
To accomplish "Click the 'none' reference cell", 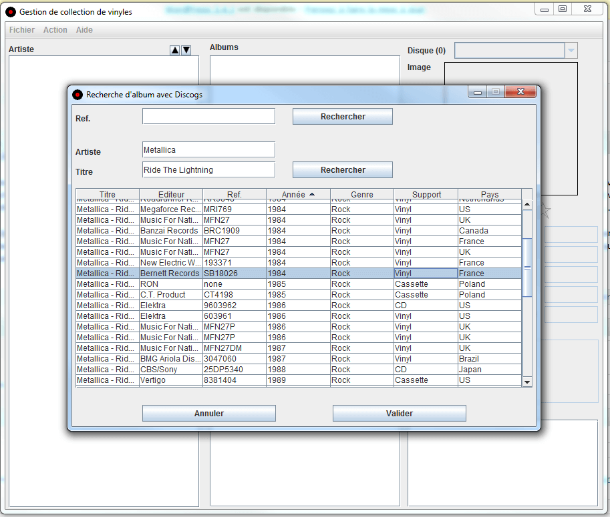I will (235, 284).
